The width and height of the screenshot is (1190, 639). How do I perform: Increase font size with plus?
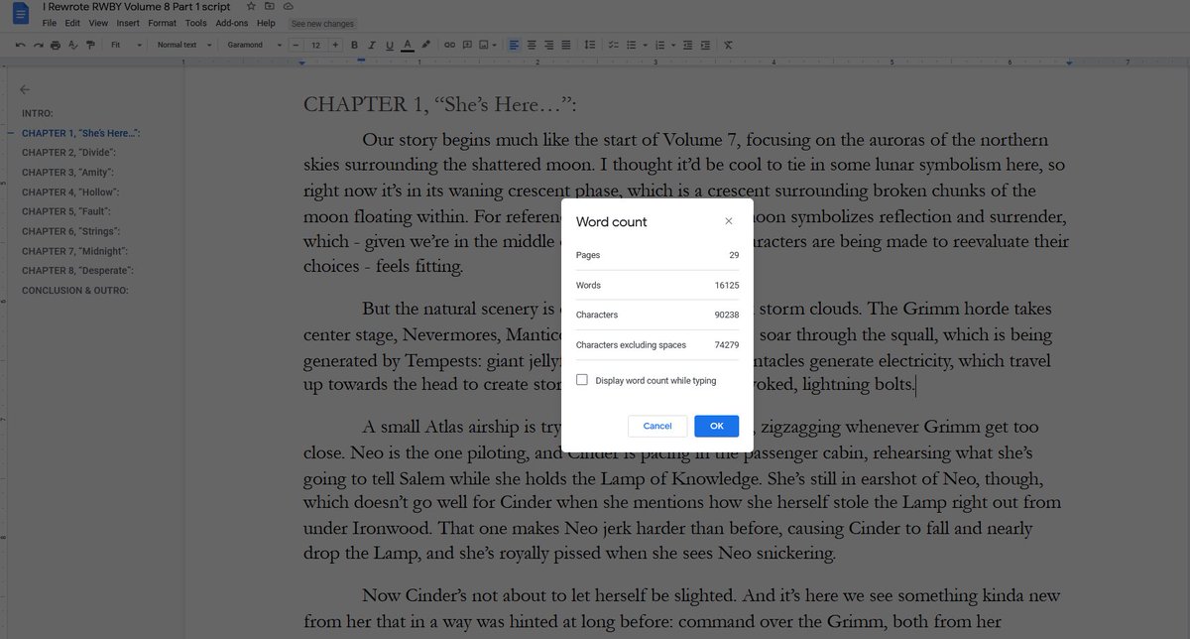335,45
